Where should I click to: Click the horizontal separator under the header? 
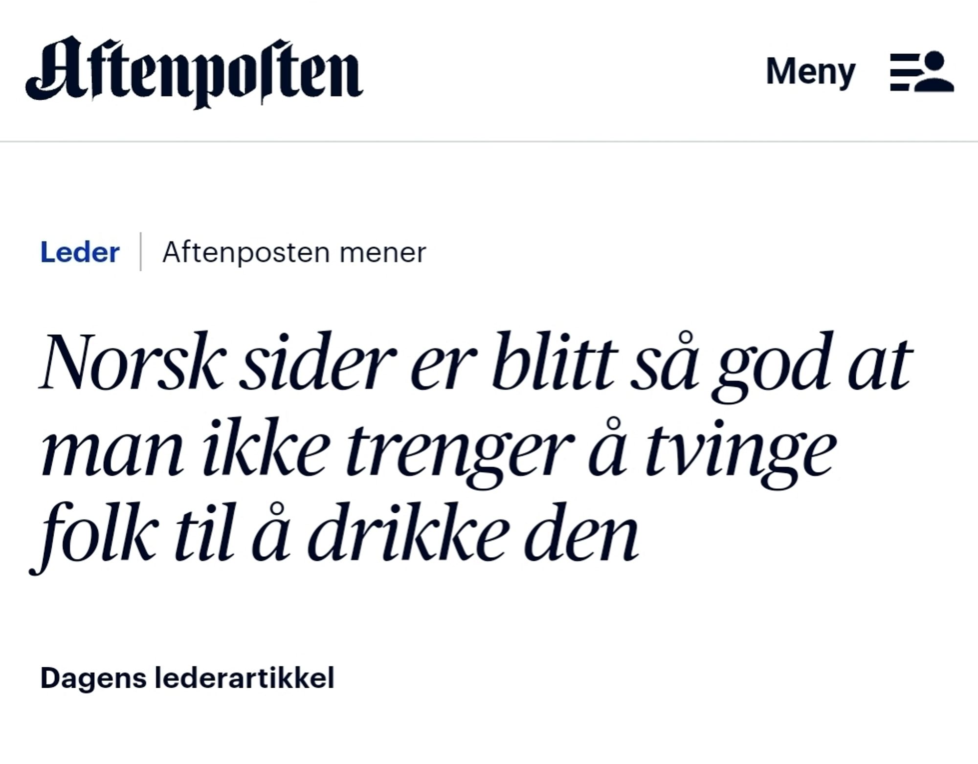[489, 142]
